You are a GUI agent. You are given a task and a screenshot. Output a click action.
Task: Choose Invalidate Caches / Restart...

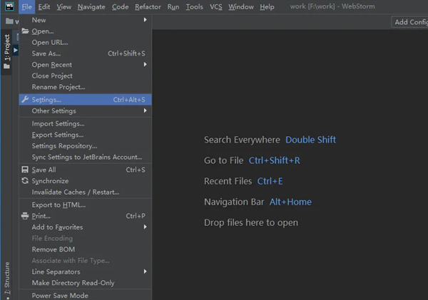75,192
